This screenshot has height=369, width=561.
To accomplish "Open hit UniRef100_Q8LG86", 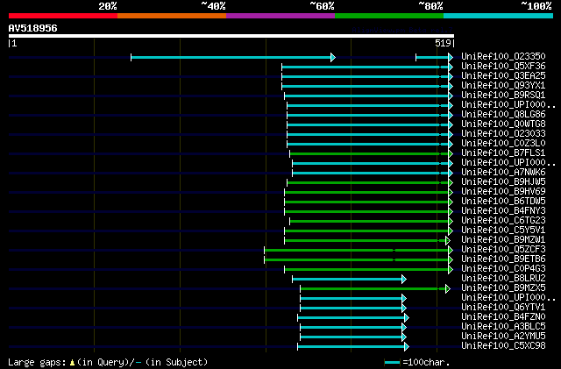I will (x=503, y=114).
